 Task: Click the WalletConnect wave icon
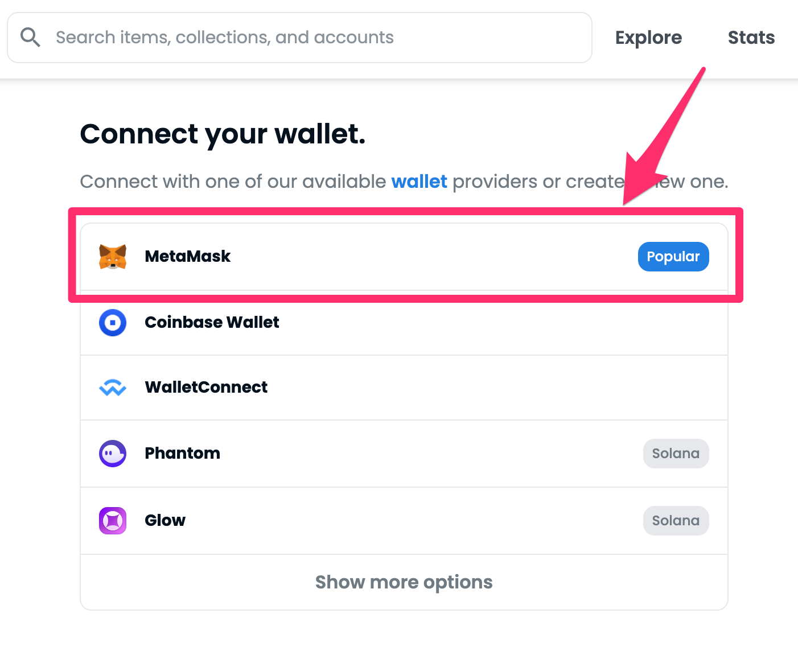point(113,388)
